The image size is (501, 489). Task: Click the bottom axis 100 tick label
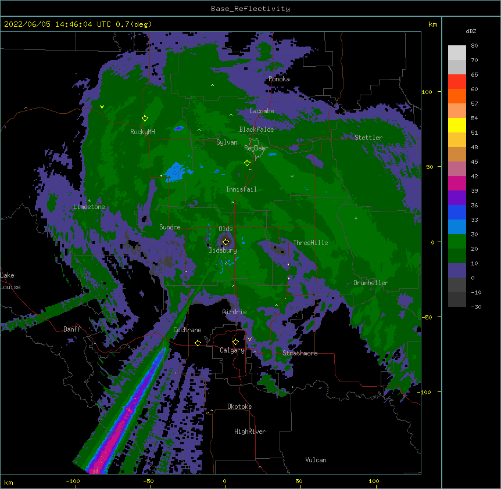(x=374, y=481)
